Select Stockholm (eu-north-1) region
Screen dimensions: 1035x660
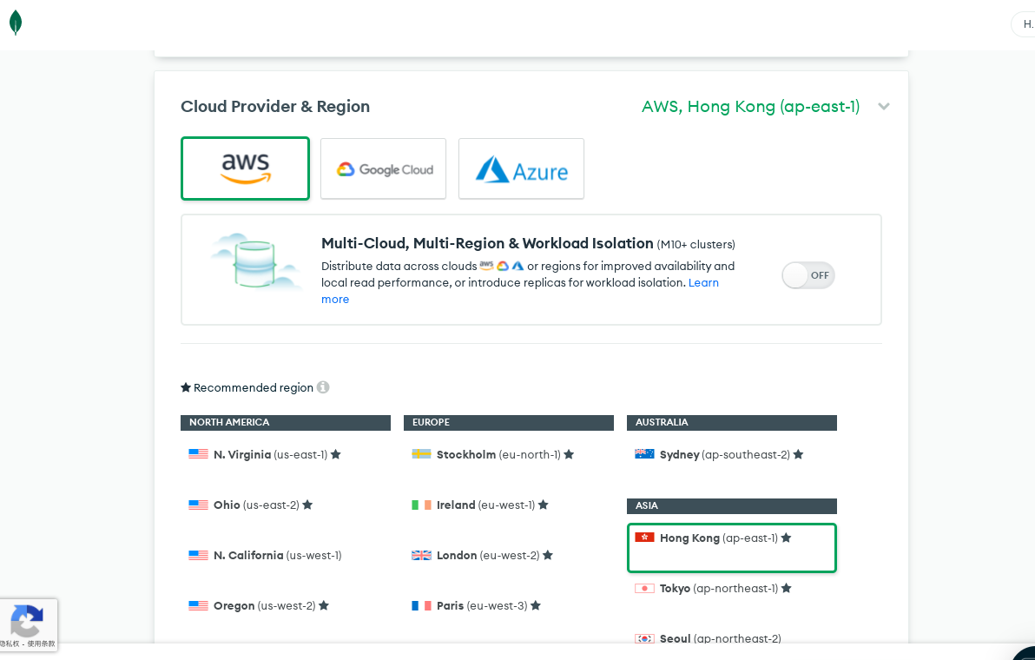click(x=493, y=454)
